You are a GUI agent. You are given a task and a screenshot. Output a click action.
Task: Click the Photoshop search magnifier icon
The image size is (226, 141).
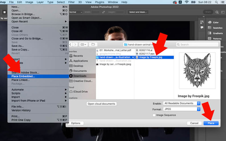217,12
